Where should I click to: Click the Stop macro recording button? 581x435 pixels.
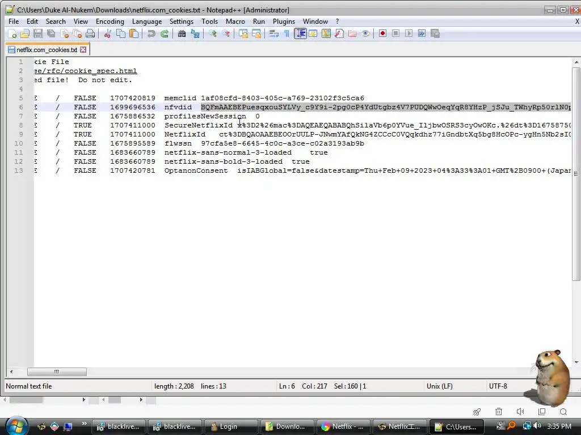(395, 33)
